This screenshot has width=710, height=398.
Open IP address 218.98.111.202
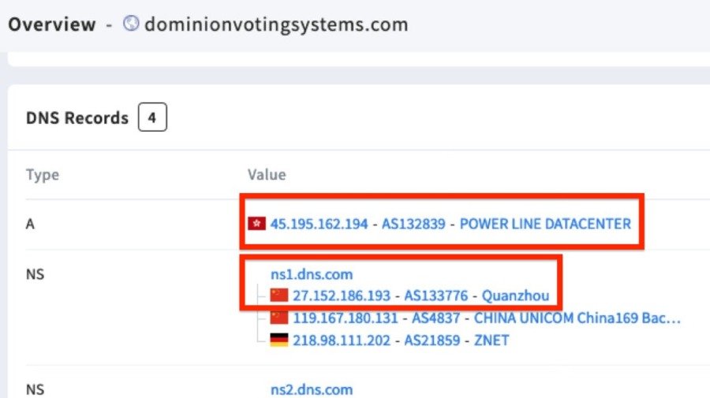pos(342,340)
